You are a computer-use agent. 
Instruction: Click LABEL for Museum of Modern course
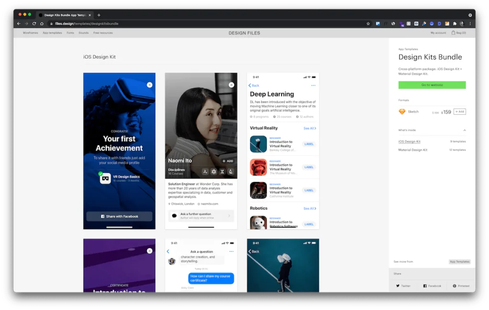pyautogui.click(x=309, y=167)
